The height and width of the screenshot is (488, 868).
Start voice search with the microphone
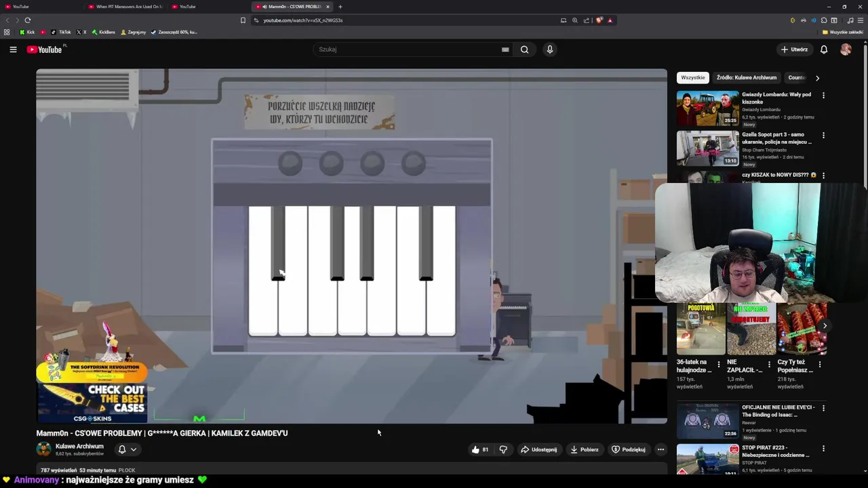550,49
